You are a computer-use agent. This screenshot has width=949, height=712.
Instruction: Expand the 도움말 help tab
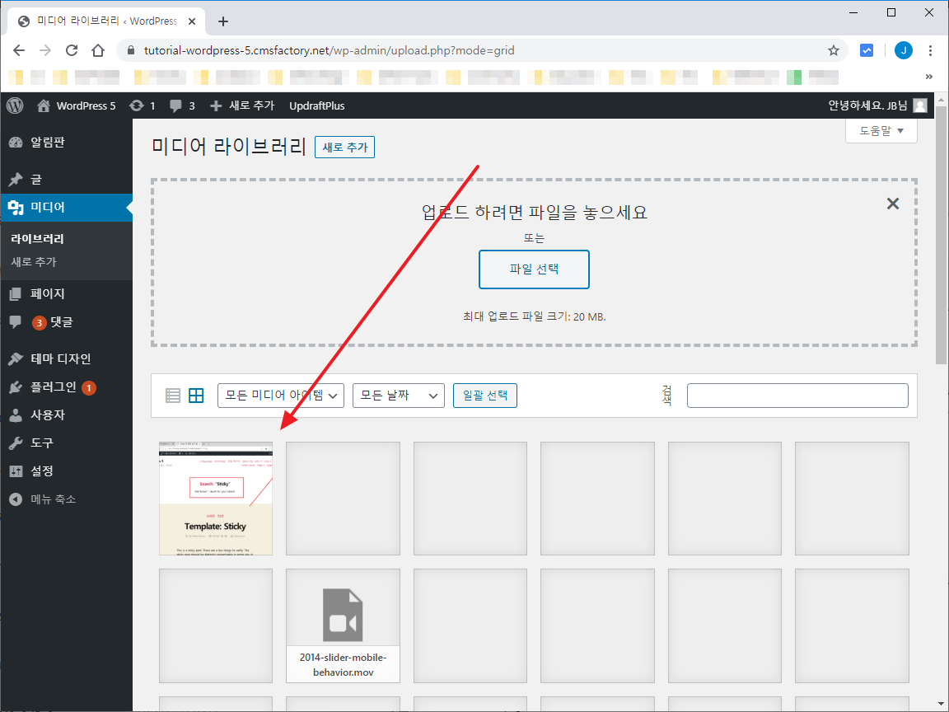pos(881,131)
